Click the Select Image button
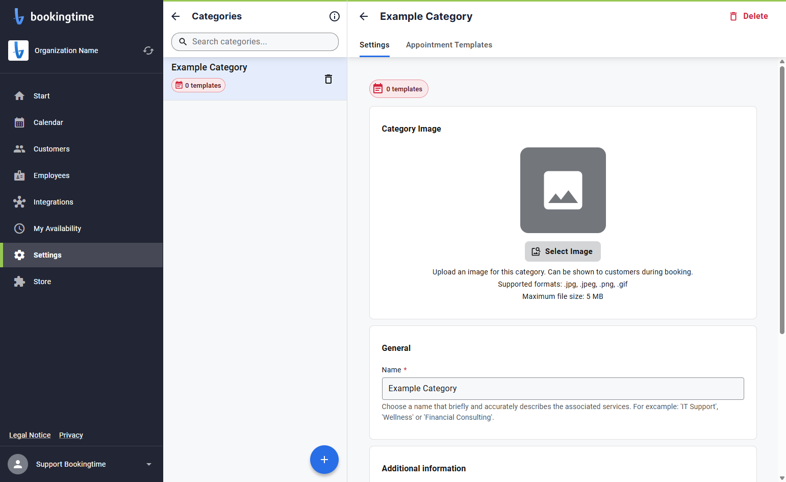The height and width of the screenshot is (482, 786). point(563,251)
